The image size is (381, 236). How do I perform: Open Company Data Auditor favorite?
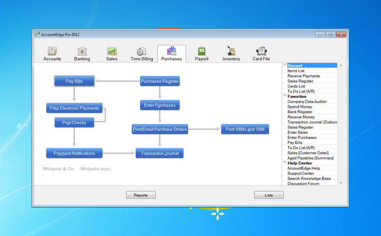pos(307,102)
